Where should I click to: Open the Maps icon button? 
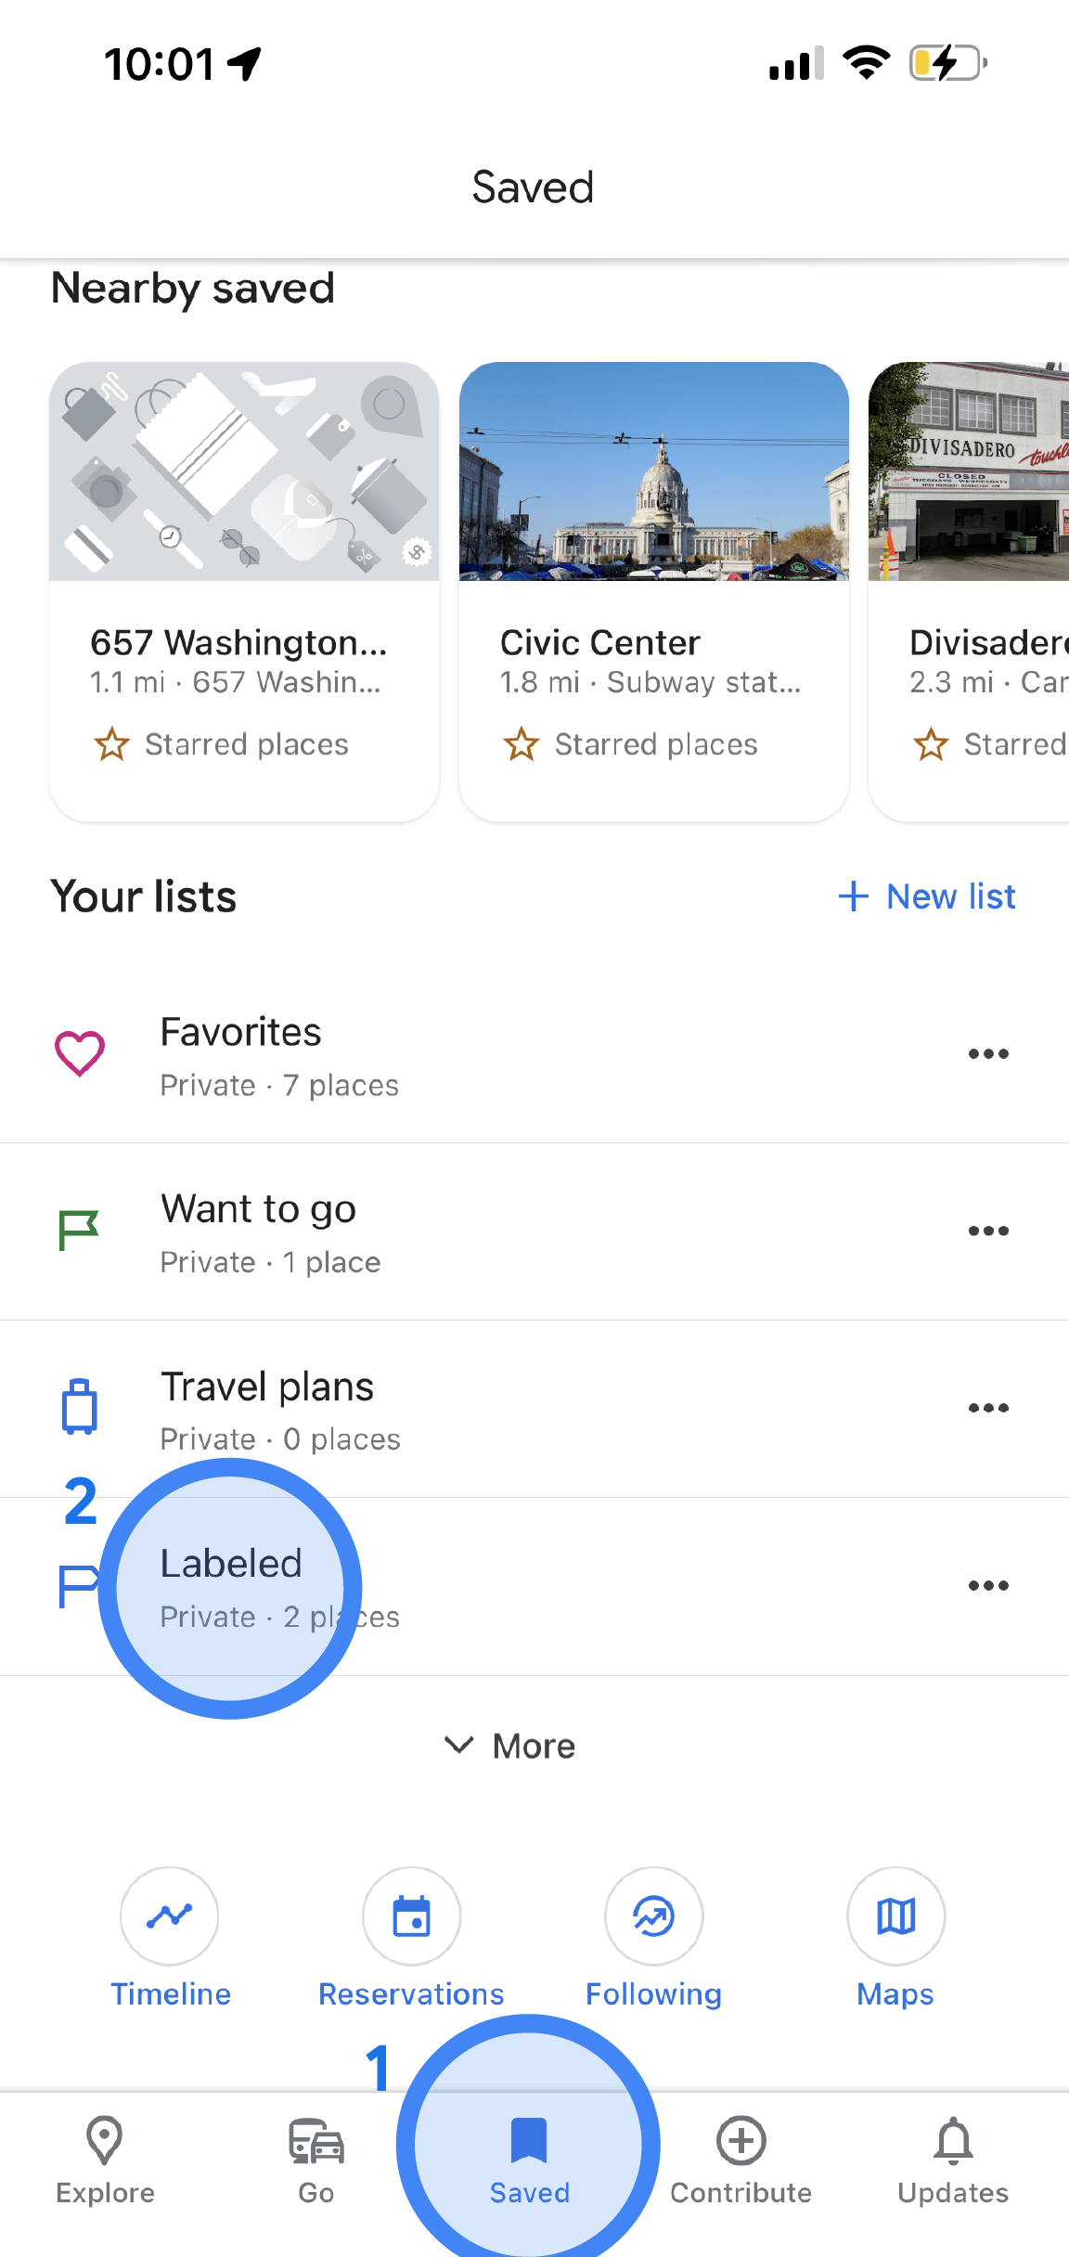tap(896, 1915)
